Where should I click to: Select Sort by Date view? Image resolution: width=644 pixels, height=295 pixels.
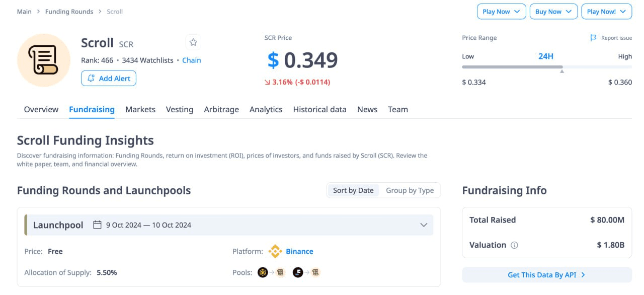pos(353,190)
